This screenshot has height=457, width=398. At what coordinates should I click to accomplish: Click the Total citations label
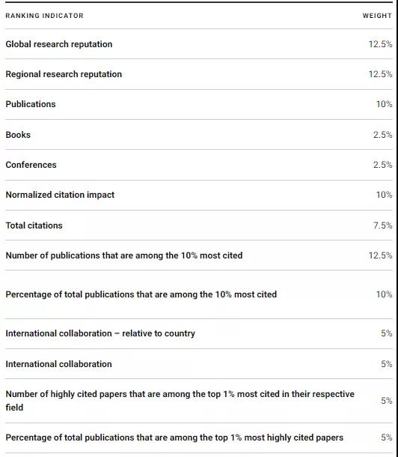click(x=34, y=226)
